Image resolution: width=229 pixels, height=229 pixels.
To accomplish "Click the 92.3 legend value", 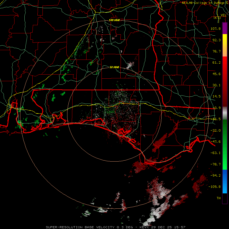I will (217, 40).
